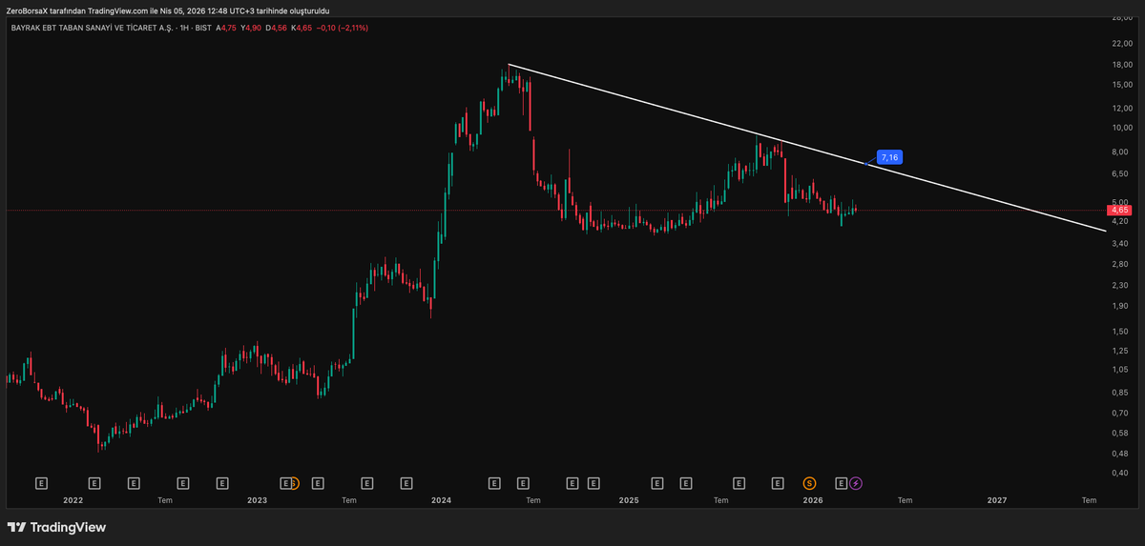Click the high value Y4,90
This screenshot has height=546, width=1145.
coord(251,28)
